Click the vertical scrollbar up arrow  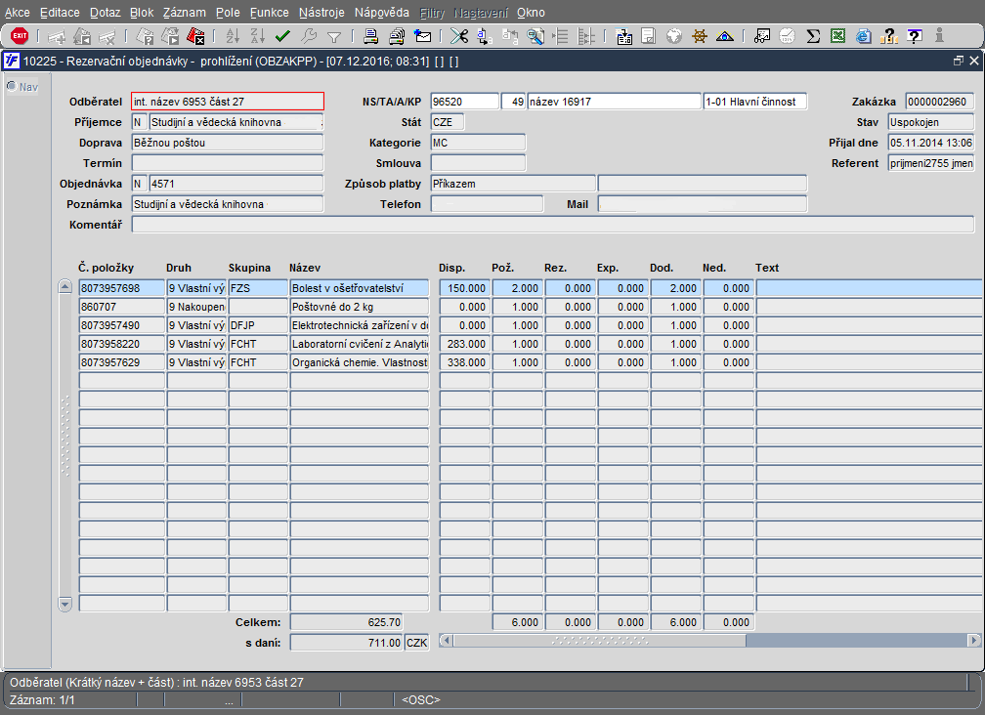click(x=64, y=287)
